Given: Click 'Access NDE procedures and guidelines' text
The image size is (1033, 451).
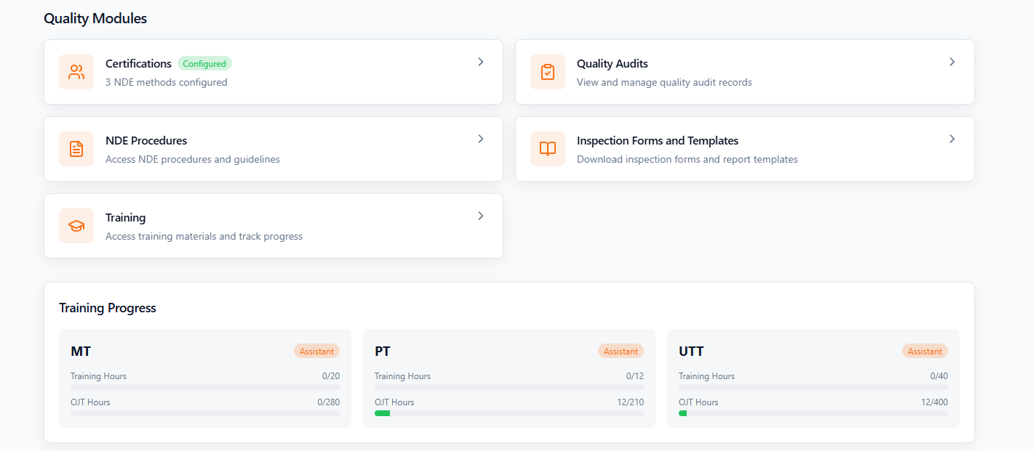Looking at the screenshot, I should [193, 159].
